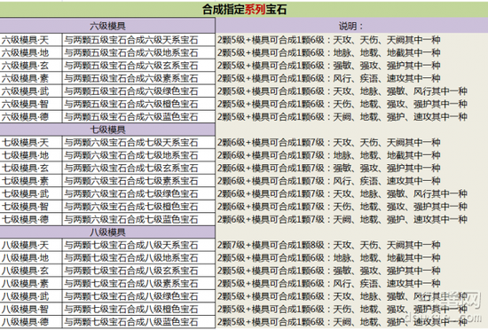Click cell 七级模具·素
The width and height of the screenshot is (488, 330).
(31, 181)
